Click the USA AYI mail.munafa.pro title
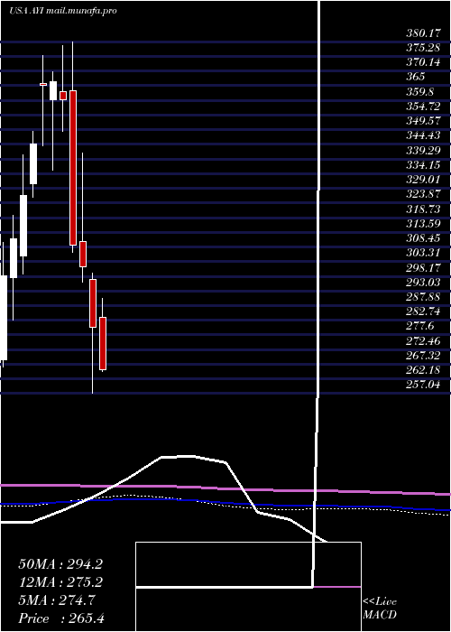Viewport: 451px width, 632px height. pyautogui.click(x=63, y=11)
